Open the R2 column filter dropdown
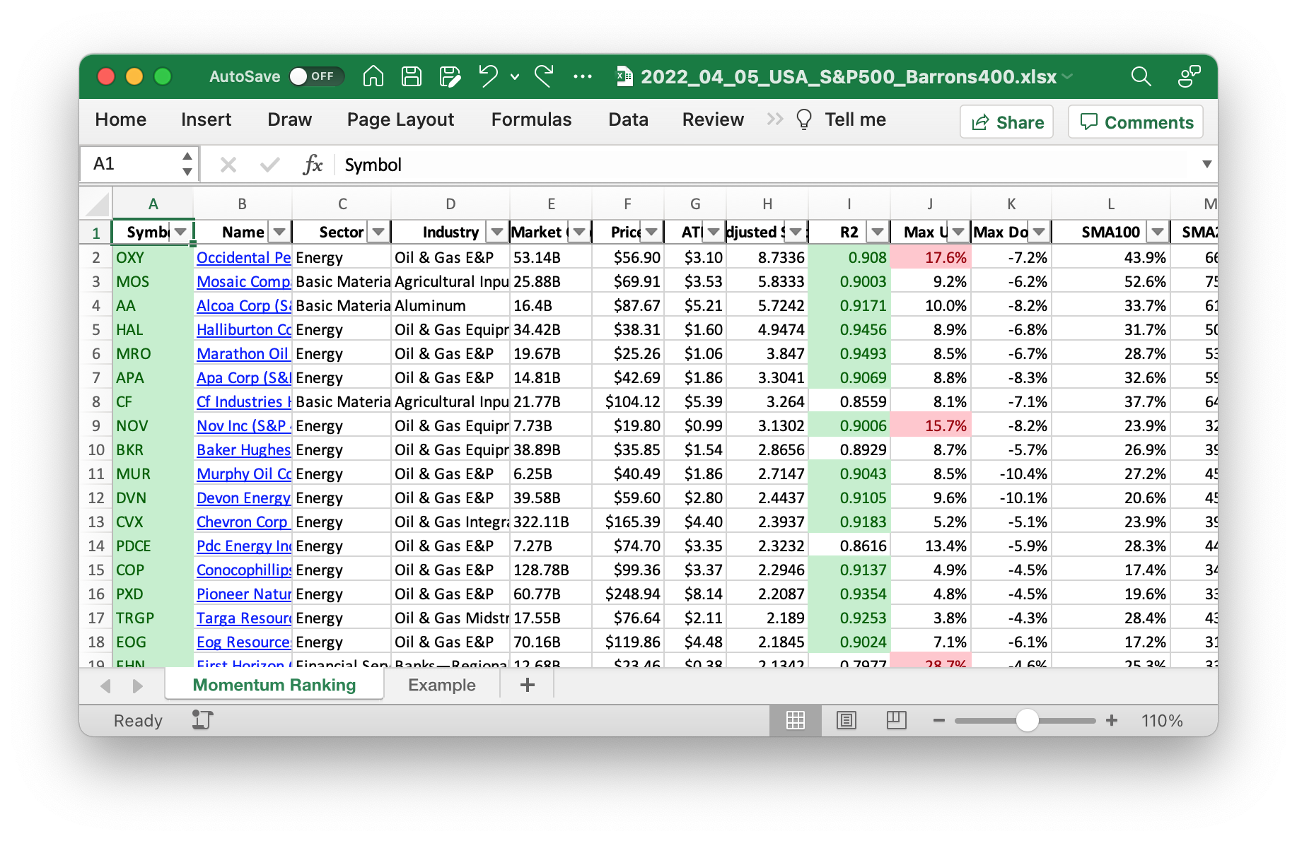Screen dimensions: 1297x841 point(878,232)
